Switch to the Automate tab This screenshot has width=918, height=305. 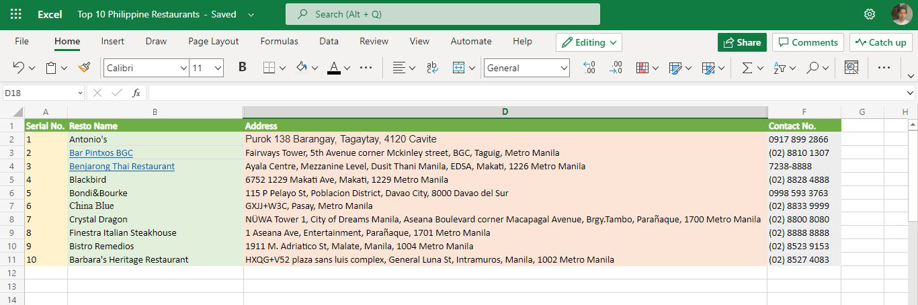tap(471, 41)
